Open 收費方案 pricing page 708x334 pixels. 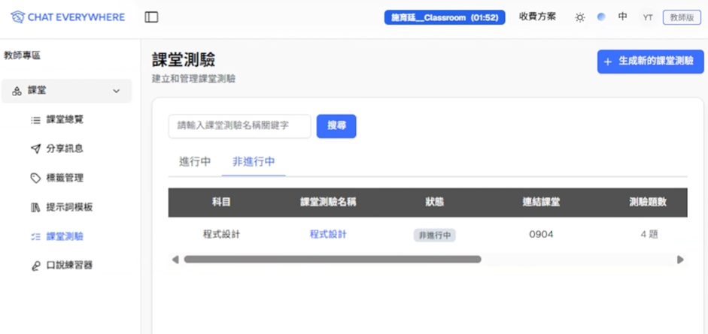point(537,17)
